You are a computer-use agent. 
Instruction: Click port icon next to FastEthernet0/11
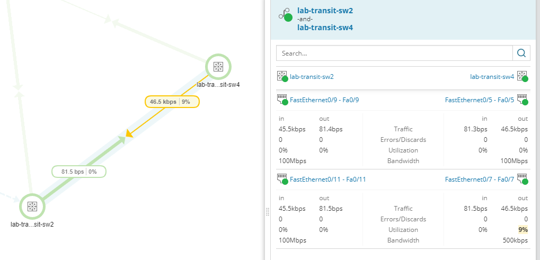pos(282,180)
